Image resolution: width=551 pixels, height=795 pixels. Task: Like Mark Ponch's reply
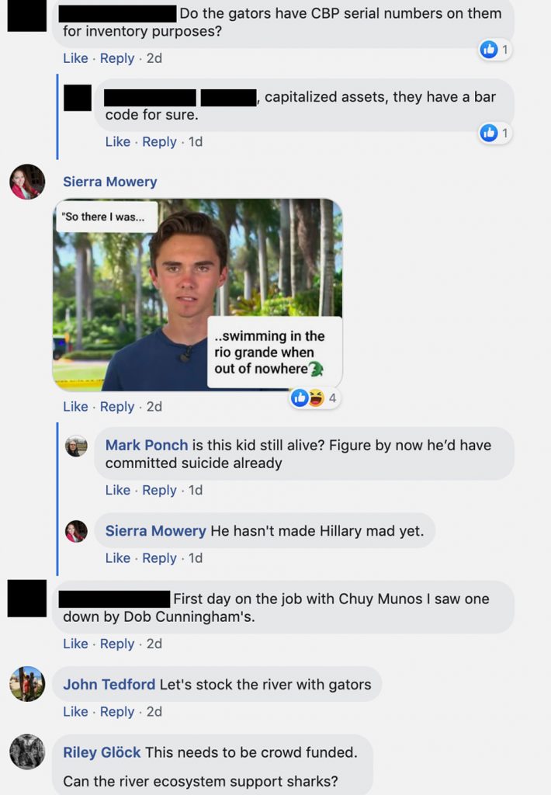118,490
